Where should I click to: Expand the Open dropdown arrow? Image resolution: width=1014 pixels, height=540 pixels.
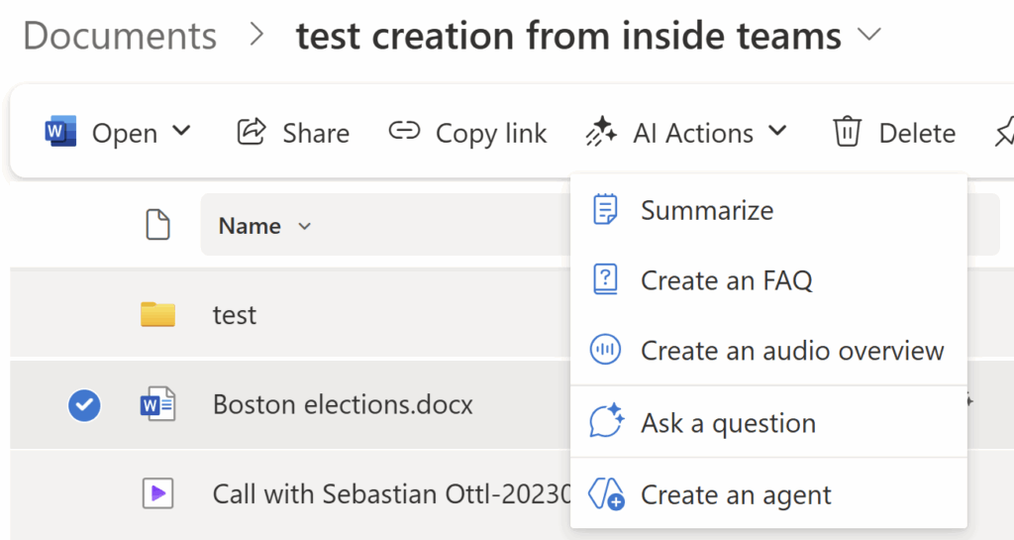tap(181, 132)
